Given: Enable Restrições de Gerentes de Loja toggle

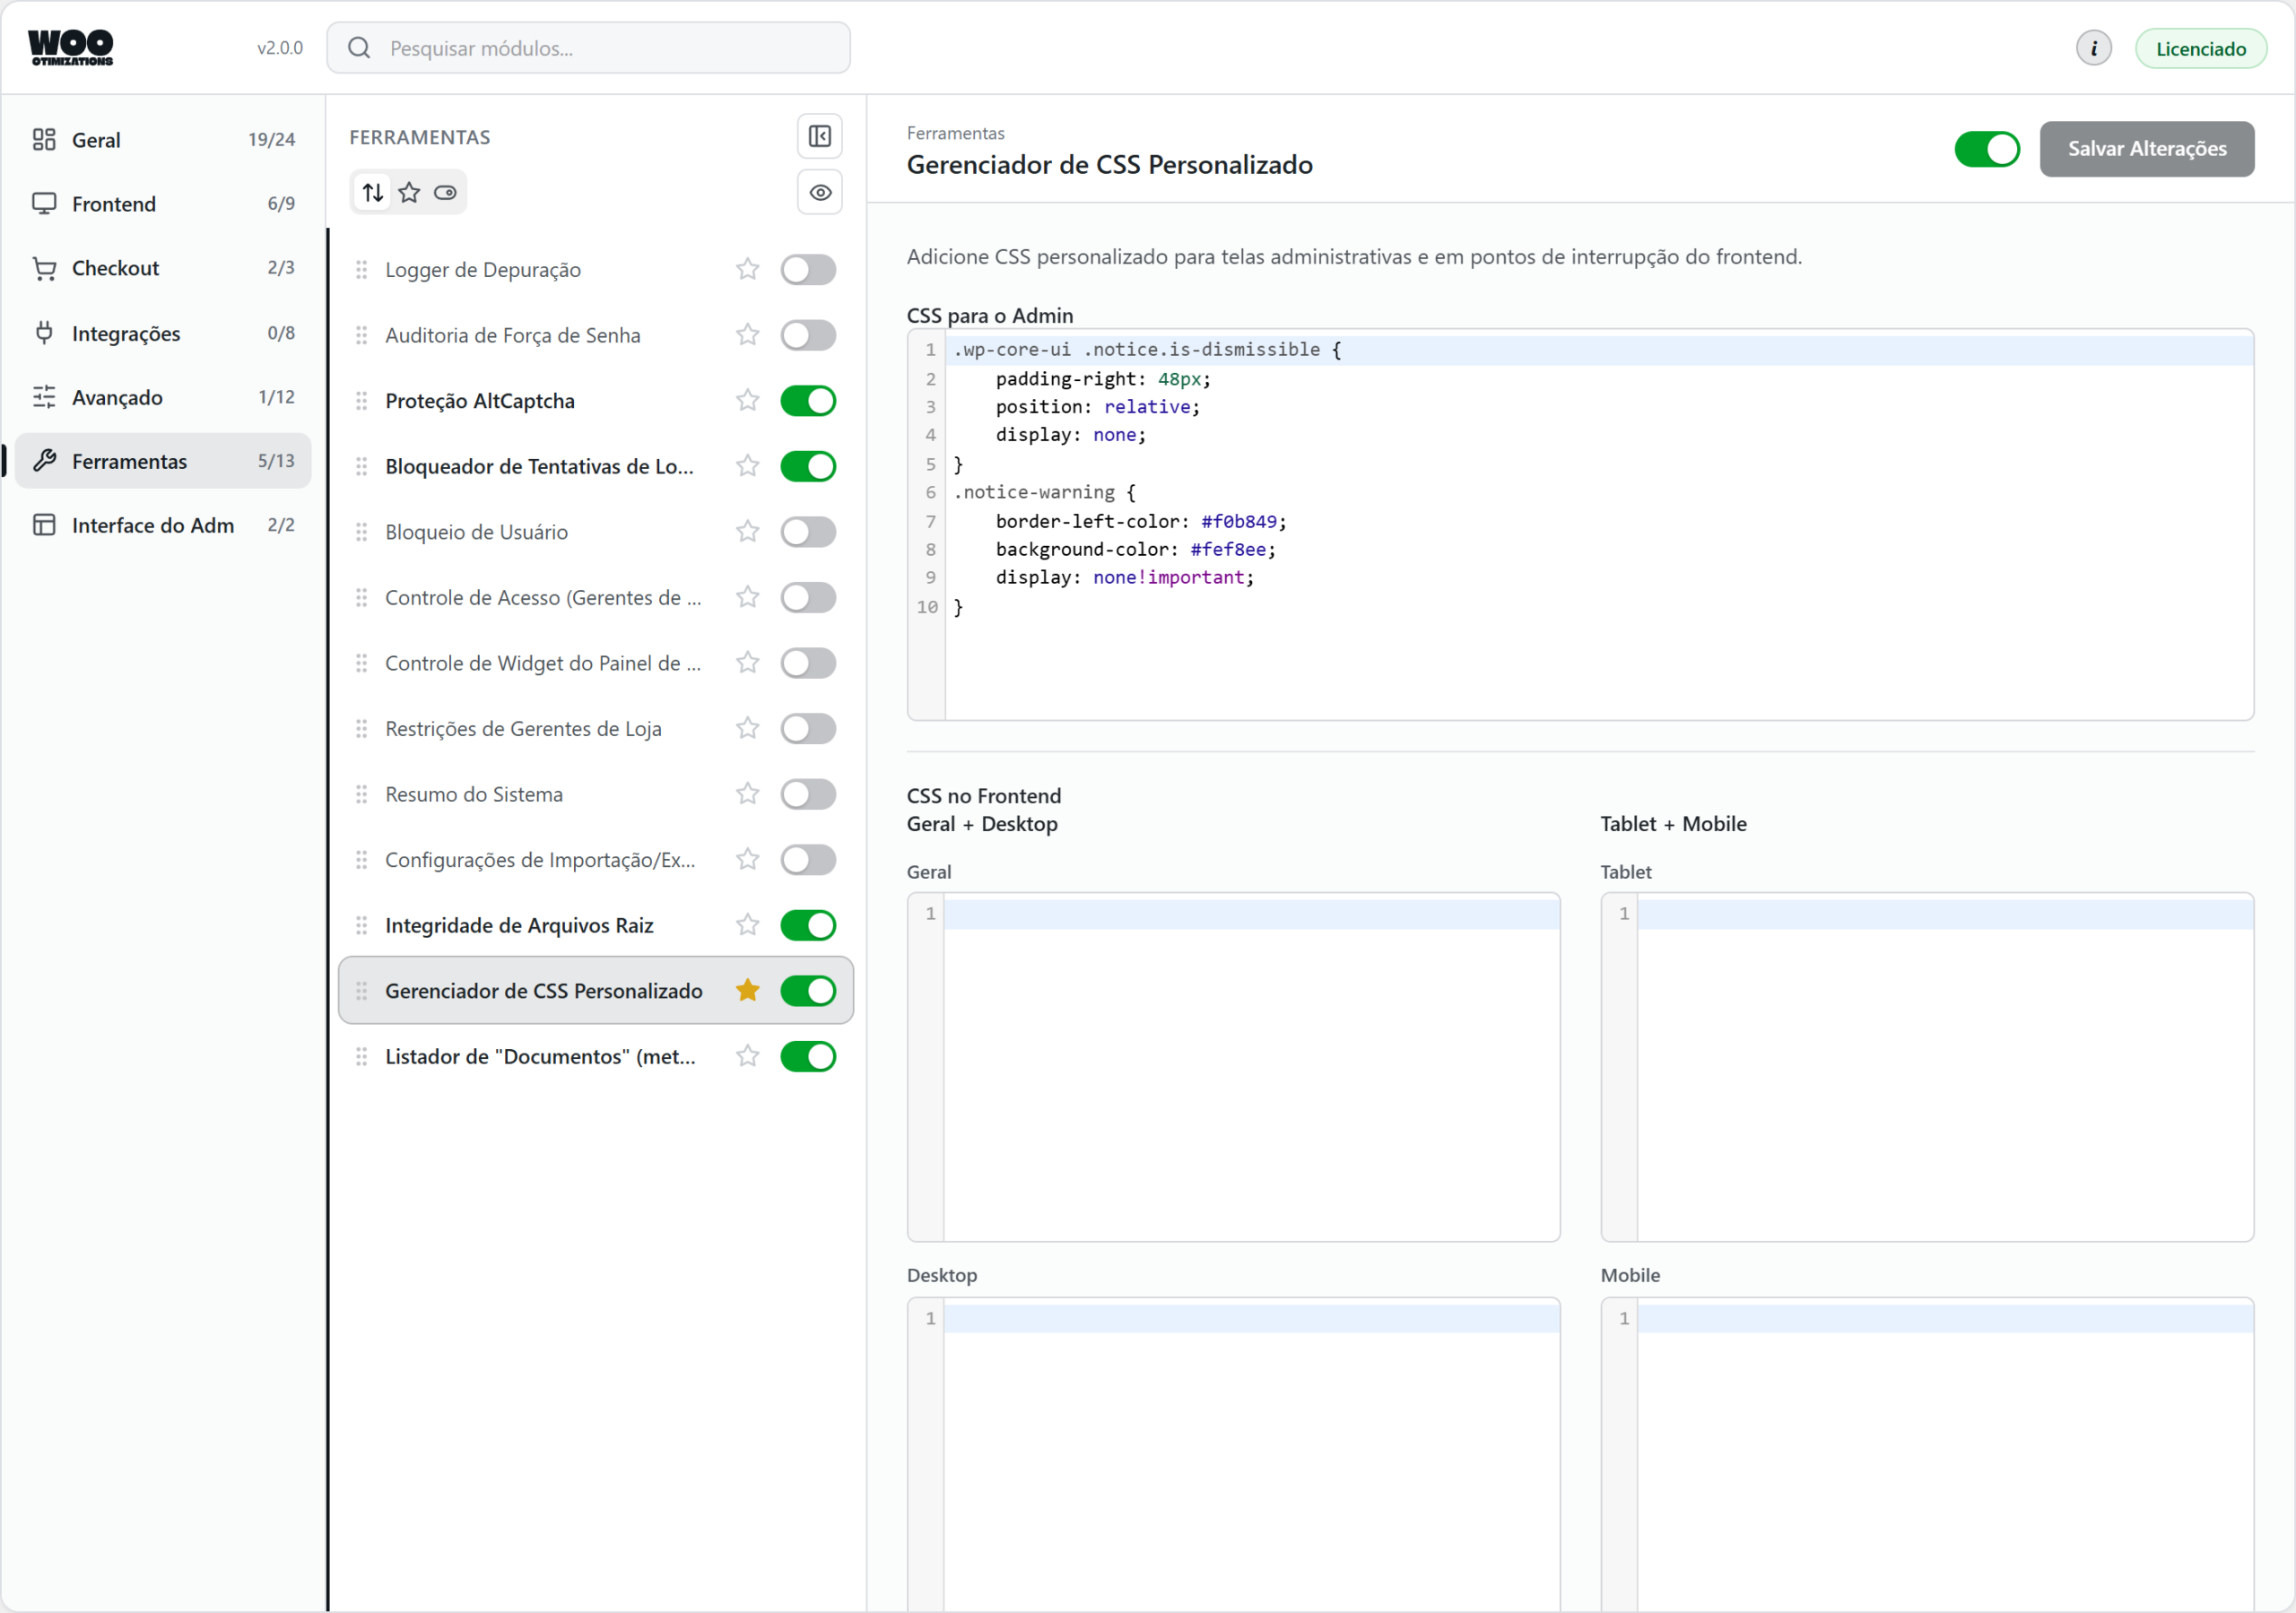Looking at the screenshot, I should (x=808, y=729).
